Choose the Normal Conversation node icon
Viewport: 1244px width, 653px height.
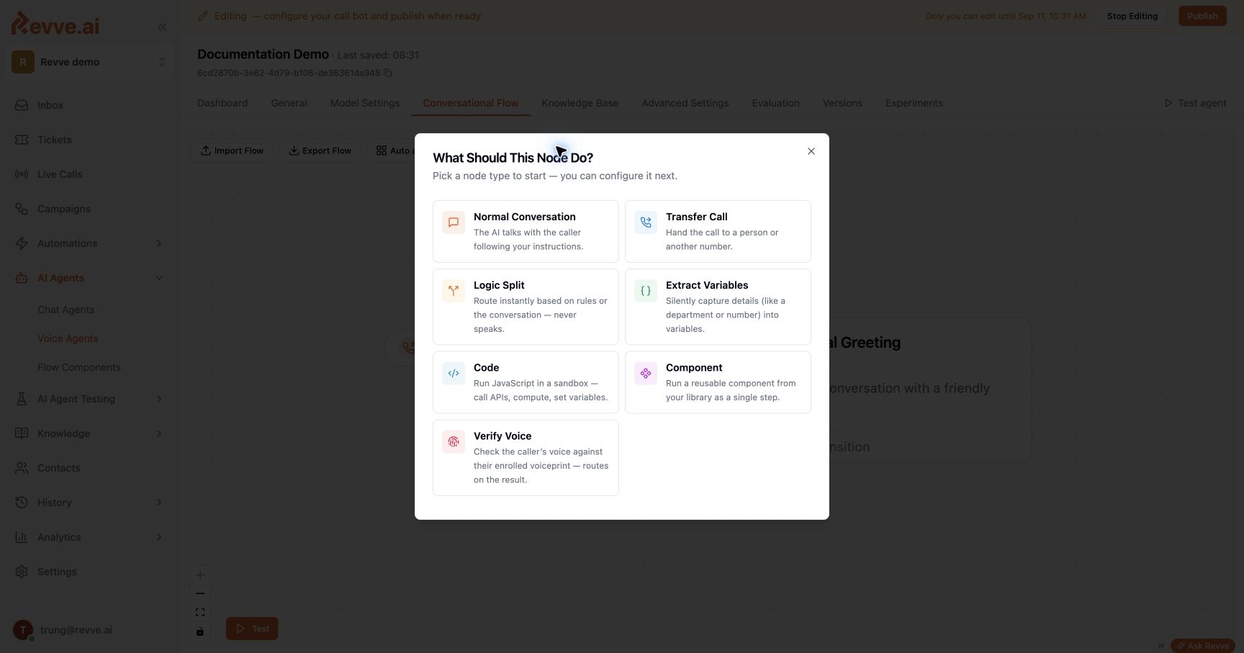pos(454,222)
